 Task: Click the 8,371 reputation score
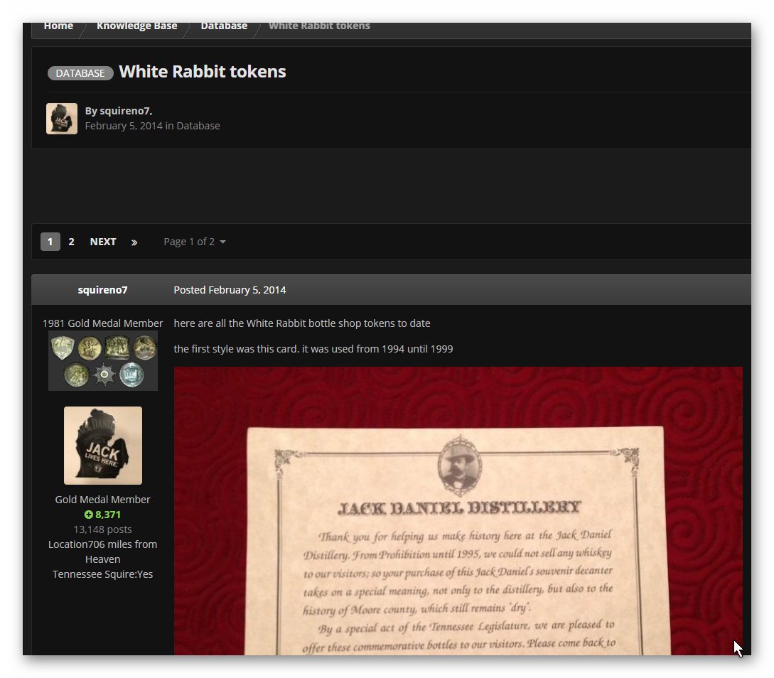point(108,515)
